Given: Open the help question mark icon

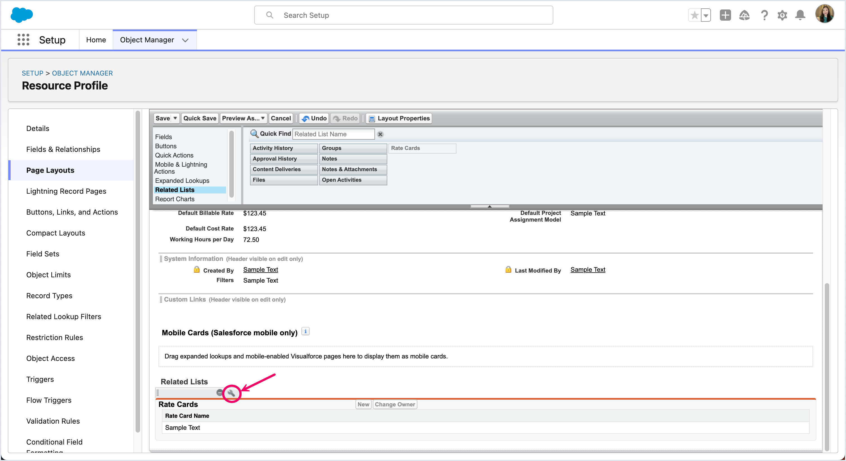Looking at the screenshot, I should pyautogui.click(x=764, y=15).
